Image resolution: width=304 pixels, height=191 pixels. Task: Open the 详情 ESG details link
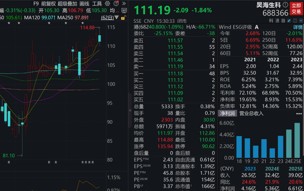[298, 27]
